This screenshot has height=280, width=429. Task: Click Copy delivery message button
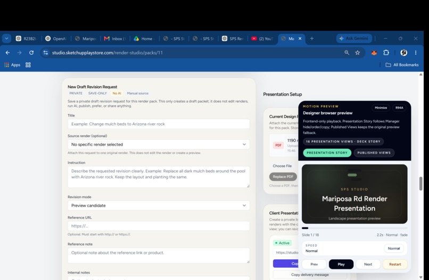point(310,275)
